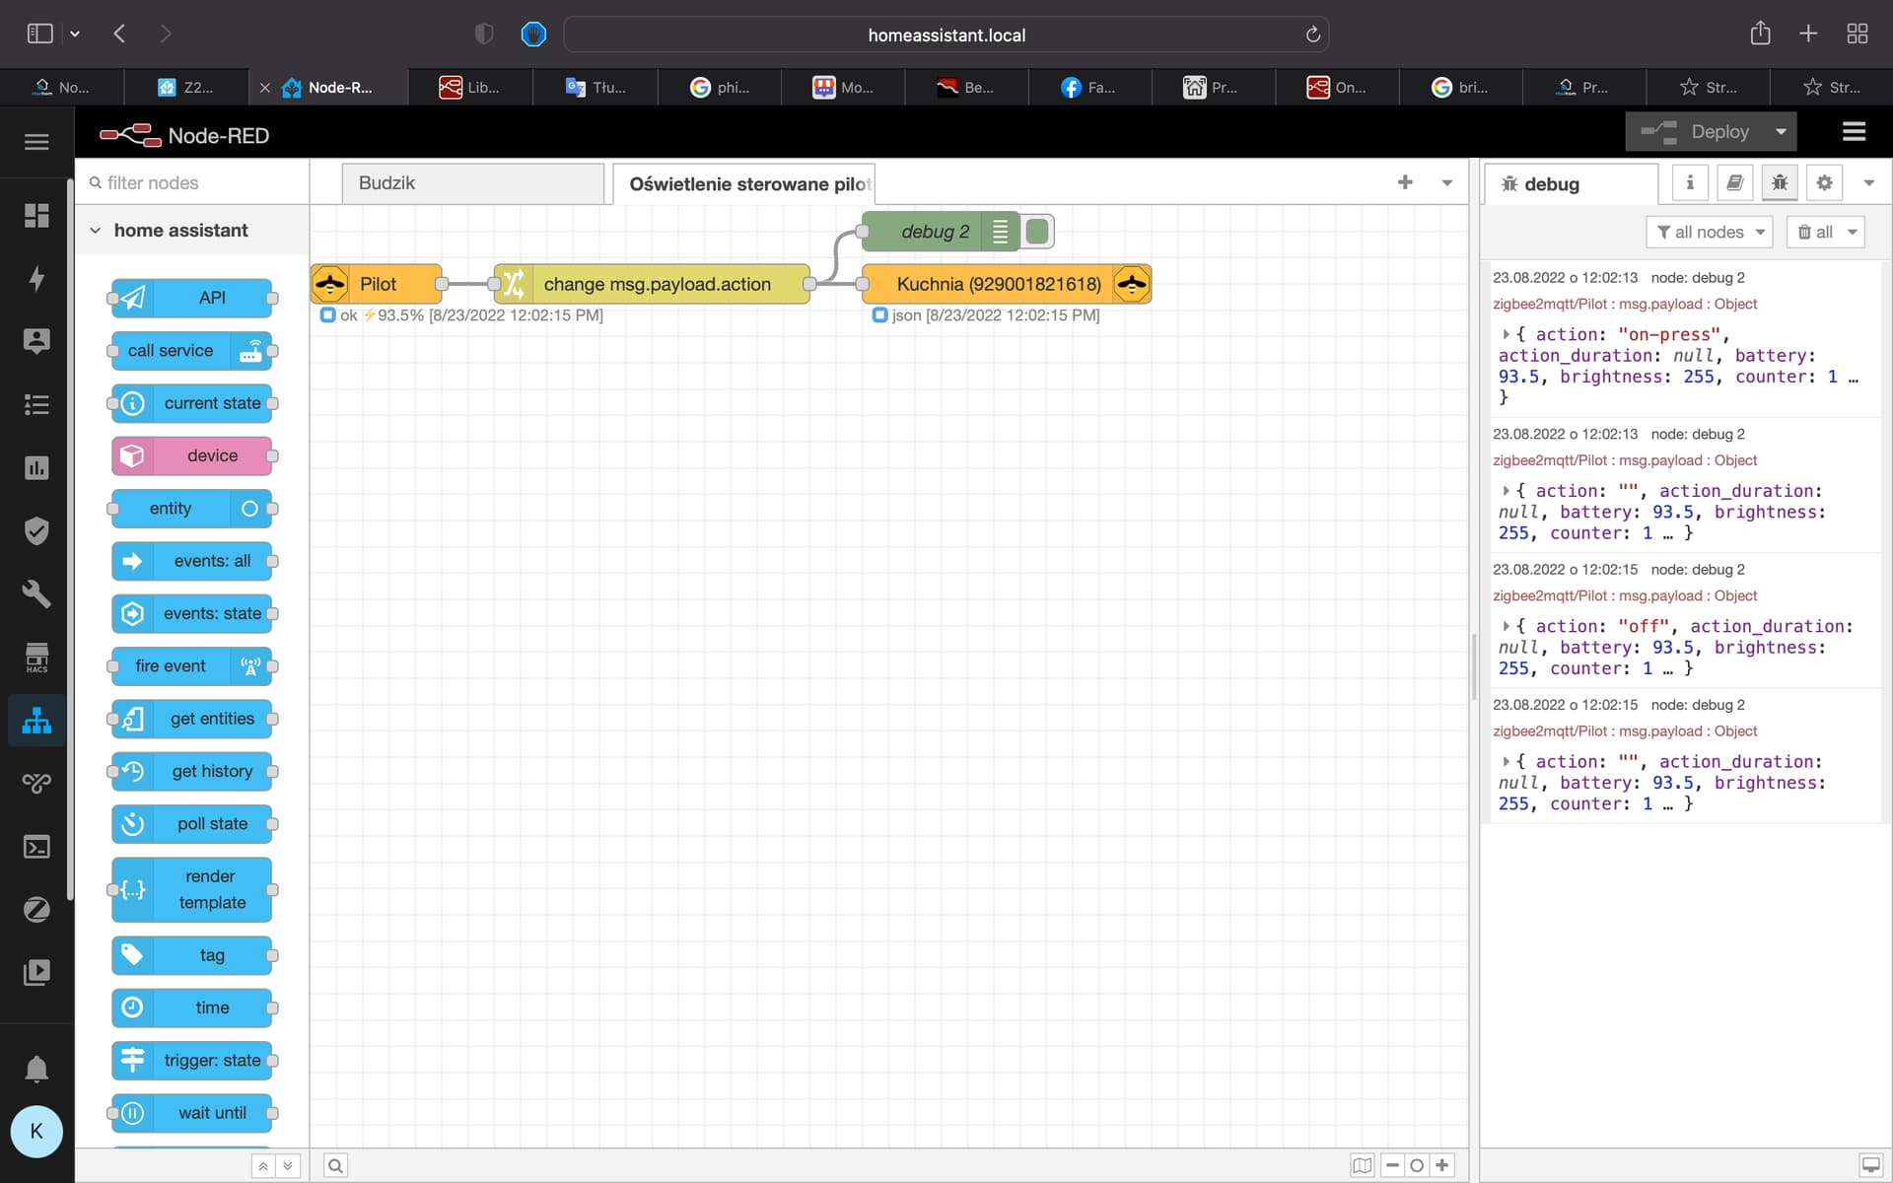Open Home Assistant sidebar hamburger menu
Viewport: 1893px width, 1183px height.
pyautogui.click(x=36, y=142)
